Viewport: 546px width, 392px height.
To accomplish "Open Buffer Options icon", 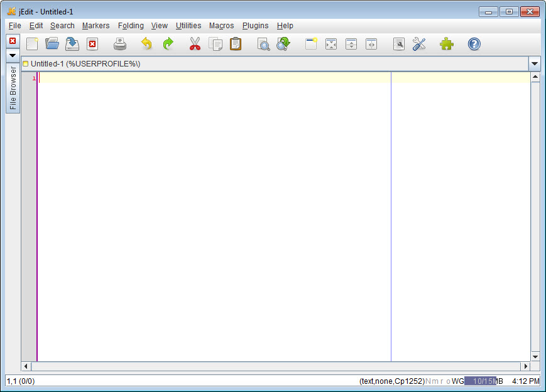I will pos(399,44).
